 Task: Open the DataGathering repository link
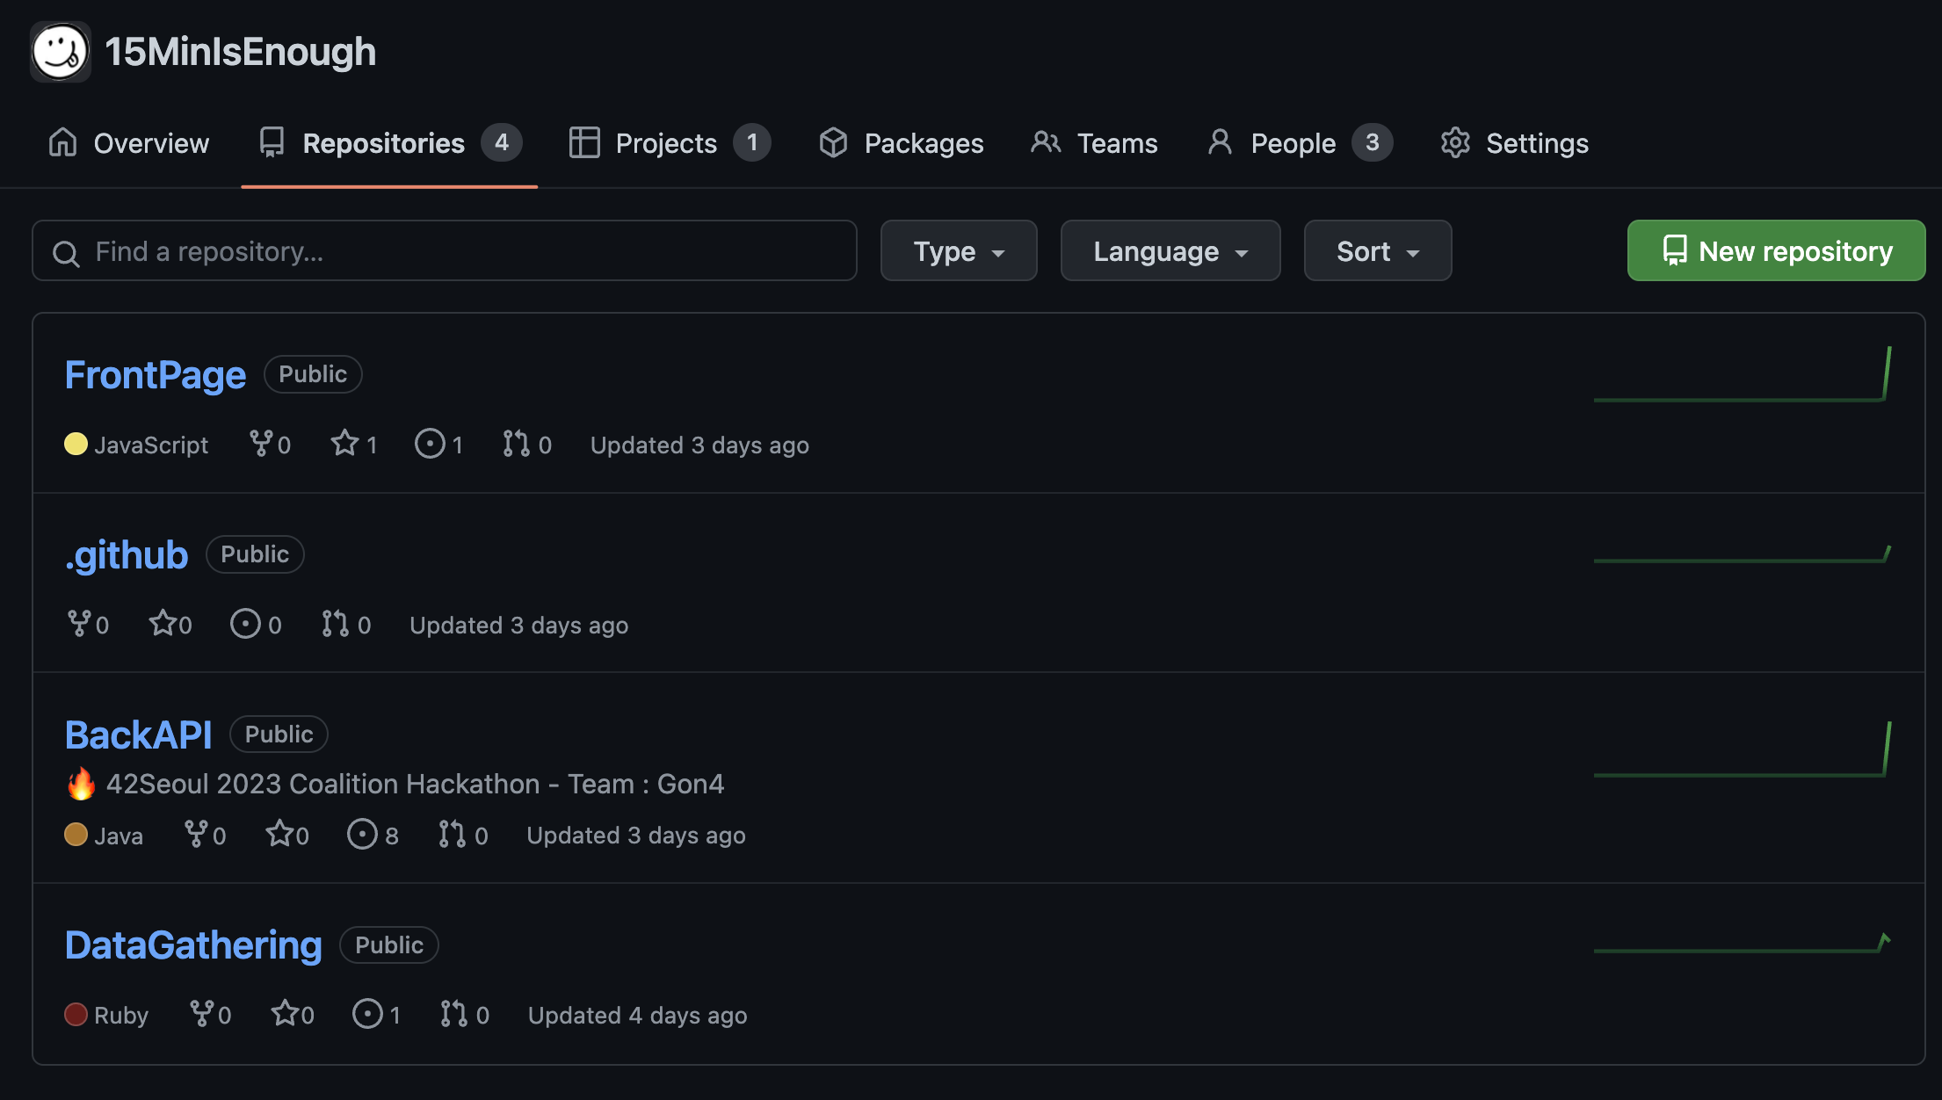pos(193,945)
